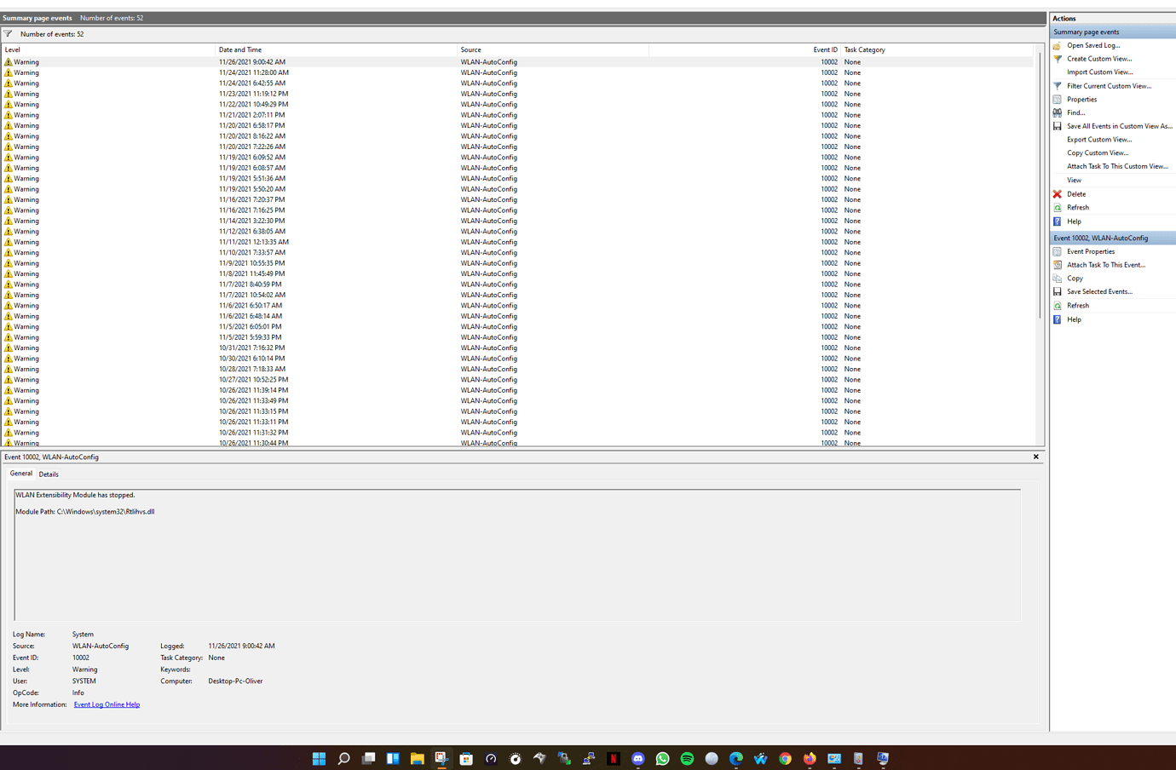
Task: Copy the selected event using the Copy icon
Action: tap(1057, 278)
